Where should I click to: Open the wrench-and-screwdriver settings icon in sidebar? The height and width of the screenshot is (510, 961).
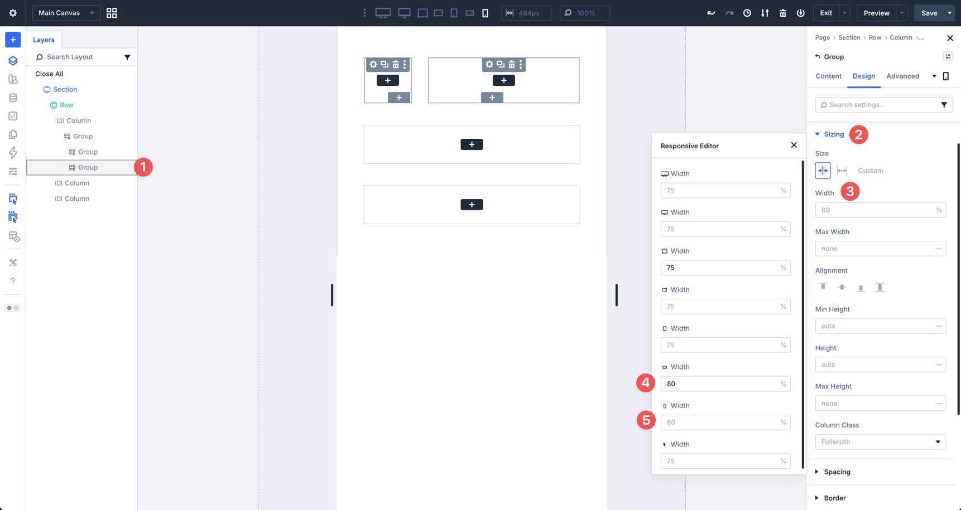coord(13,262)
